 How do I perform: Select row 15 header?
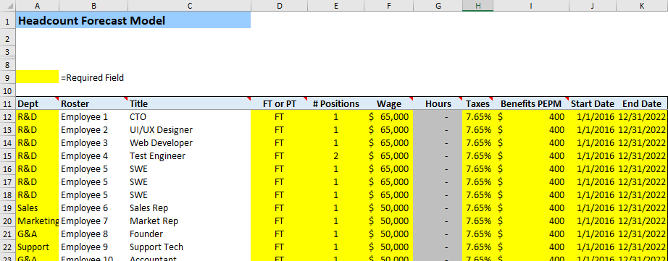tap(8, 156)
